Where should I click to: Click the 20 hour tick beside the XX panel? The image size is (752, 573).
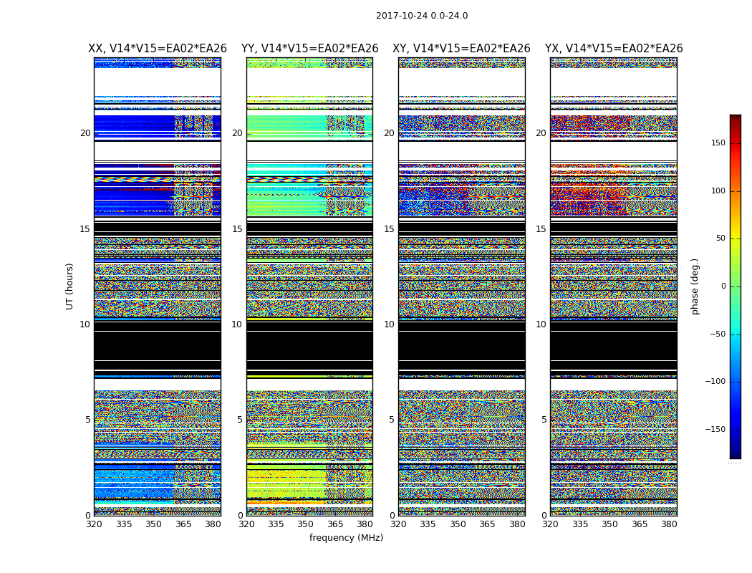(85, 133)
